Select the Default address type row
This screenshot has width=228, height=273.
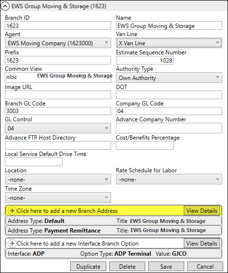(114, 221)
